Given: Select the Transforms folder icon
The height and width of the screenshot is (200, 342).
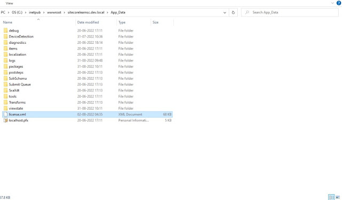Looking at the screenshot, I should [6, 102].
